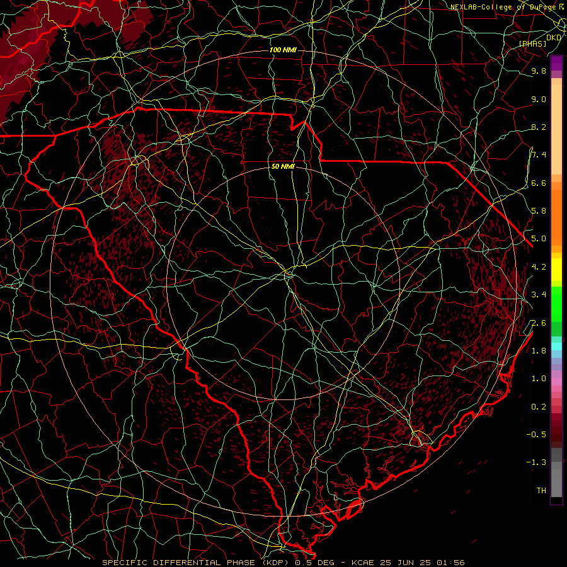Viewport: 567px width, 567px height.
Task: Click the 8.2 value on the color scale
Action: pyautogui.click(x=539, y=127)
